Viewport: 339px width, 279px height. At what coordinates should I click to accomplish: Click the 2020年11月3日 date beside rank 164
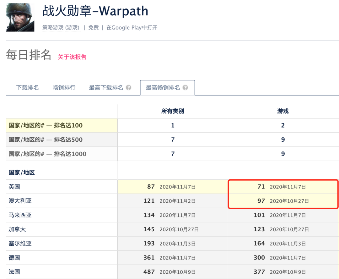[288, 244]
